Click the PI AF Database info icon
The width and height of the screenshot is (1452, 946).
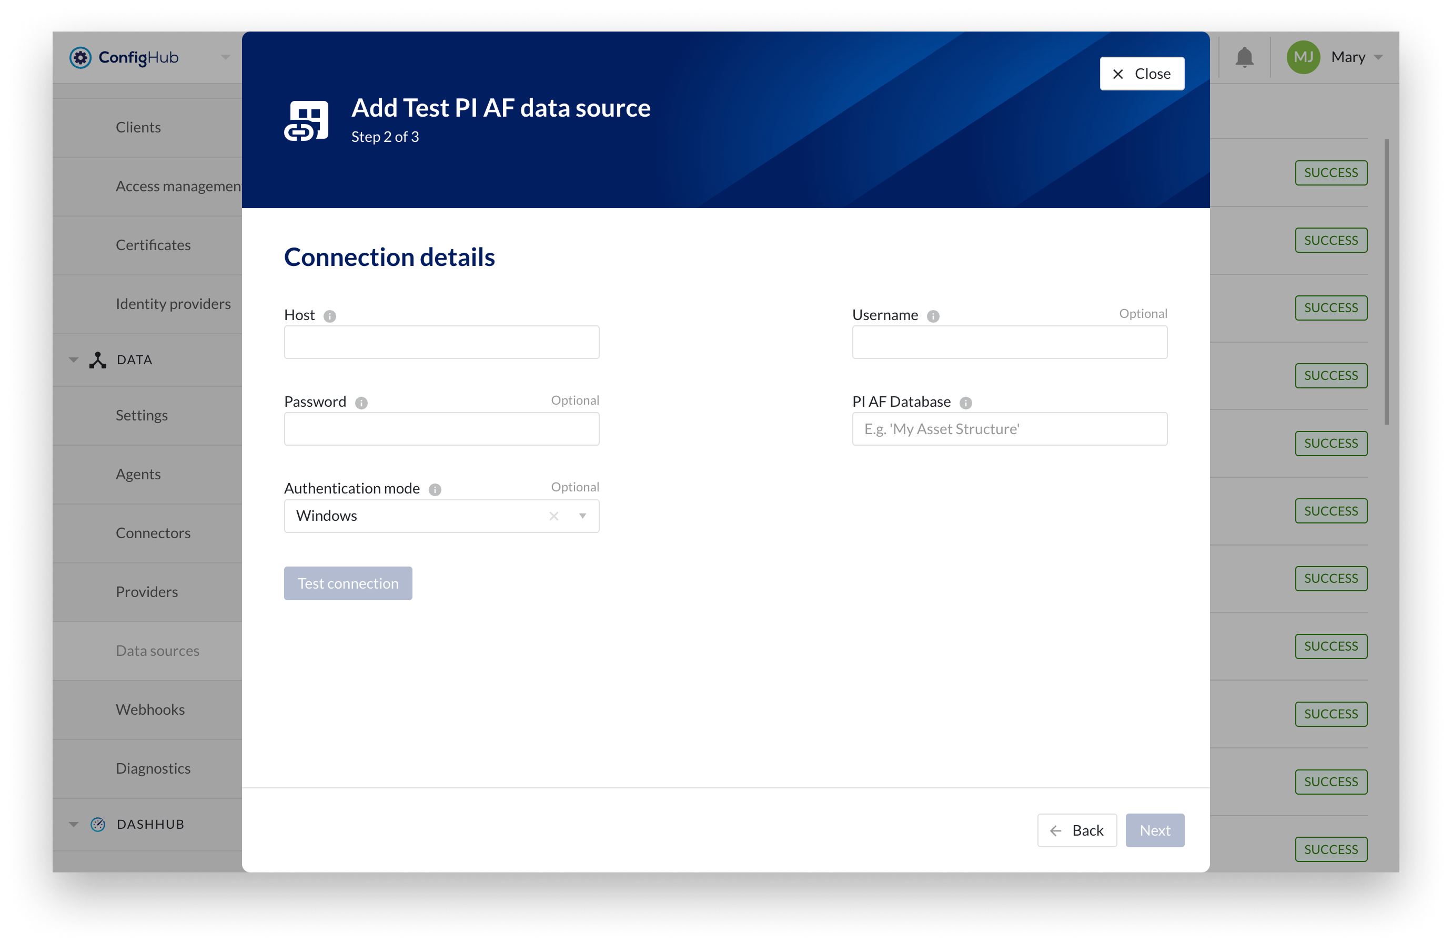click(x=965, y=403)
